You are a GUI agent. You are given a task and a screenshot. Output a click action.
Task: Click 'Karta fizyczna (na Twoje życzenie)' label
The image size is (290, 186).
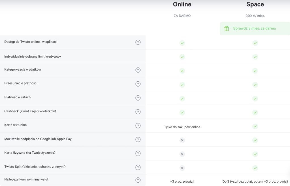point(30,153)
